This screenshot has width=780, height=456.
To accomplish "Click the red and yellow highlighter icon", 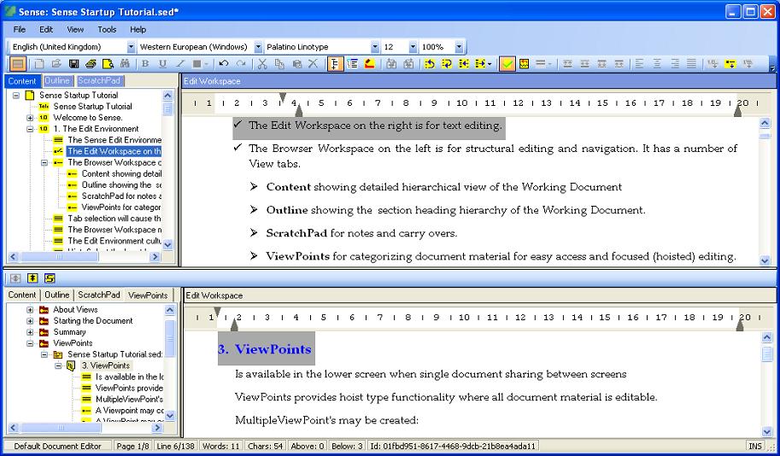I will [x=370, y=64].
